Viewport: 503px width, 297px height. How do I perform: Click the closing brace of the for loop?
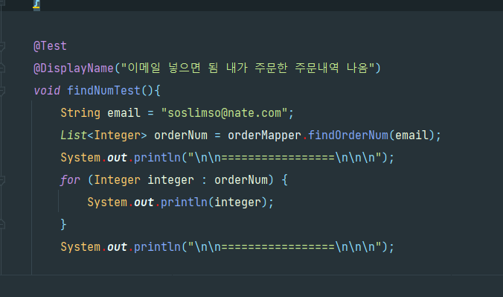tap(63, 225)
